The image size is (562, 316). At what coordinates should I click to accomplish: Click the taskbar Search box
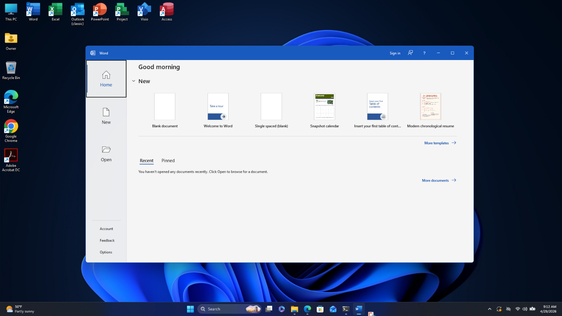point(229,309)
